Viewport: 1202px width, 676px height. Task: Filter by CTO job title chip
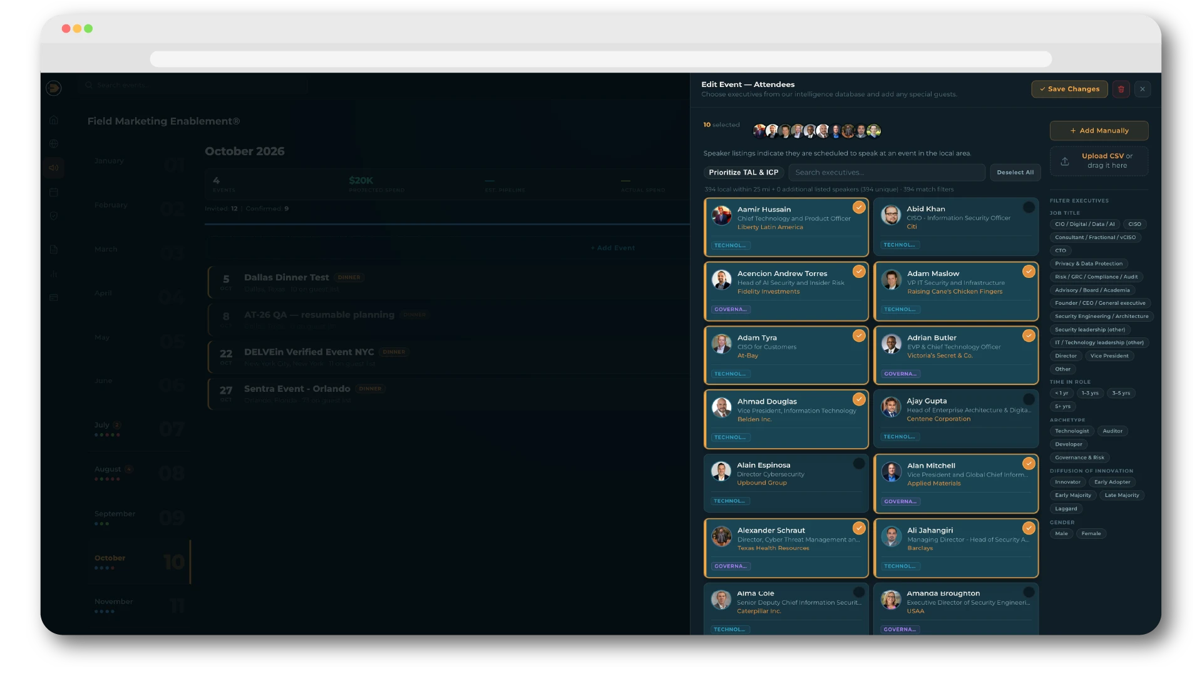point(1061,250)
